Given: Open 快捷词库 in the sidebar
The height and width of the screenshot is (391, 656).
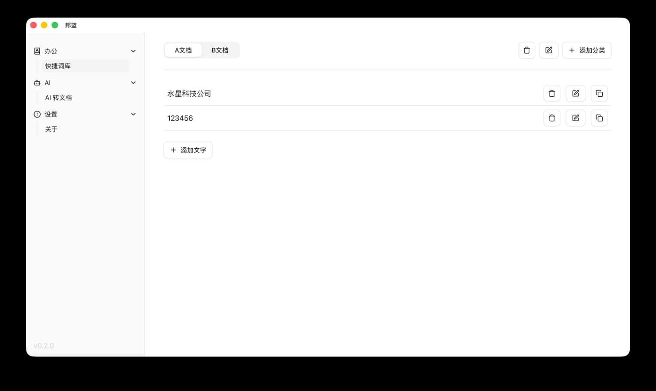Looking at the screenshot, I should 58,66.
